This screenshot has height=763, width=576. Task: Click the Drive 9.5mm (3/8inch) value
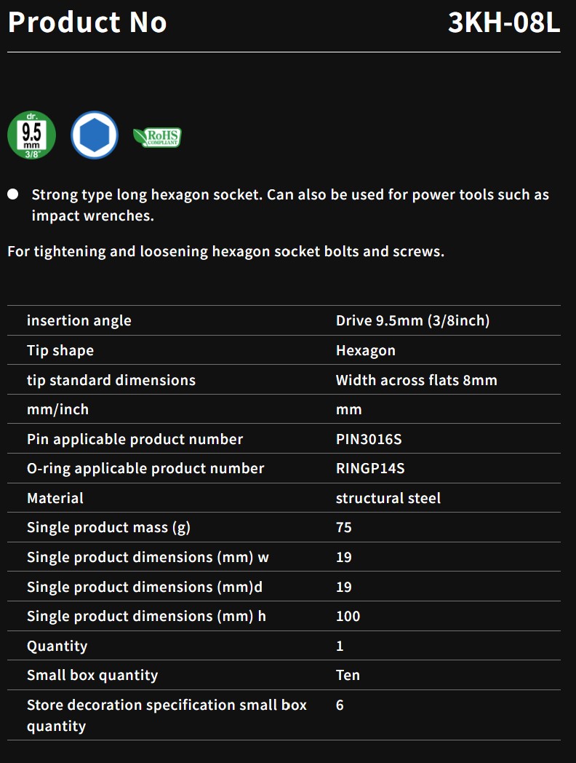click(x=412, y=320)
